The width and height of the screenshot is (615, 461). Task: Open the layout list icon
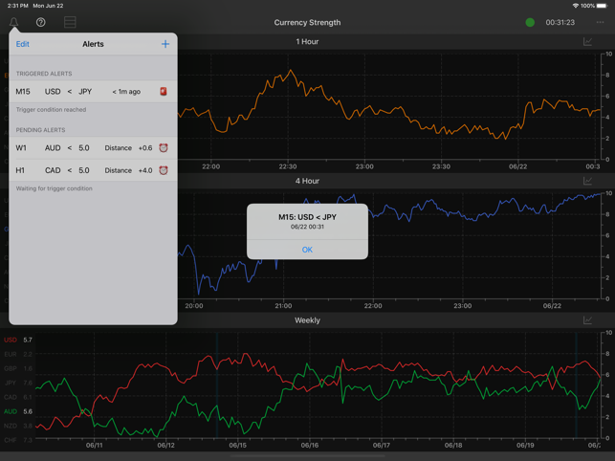[x=70, y=22]
